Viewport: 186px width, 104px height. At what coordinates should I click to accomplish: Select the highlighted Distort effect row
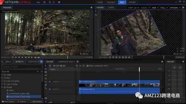pyautogui.click(x=23, y=97)
